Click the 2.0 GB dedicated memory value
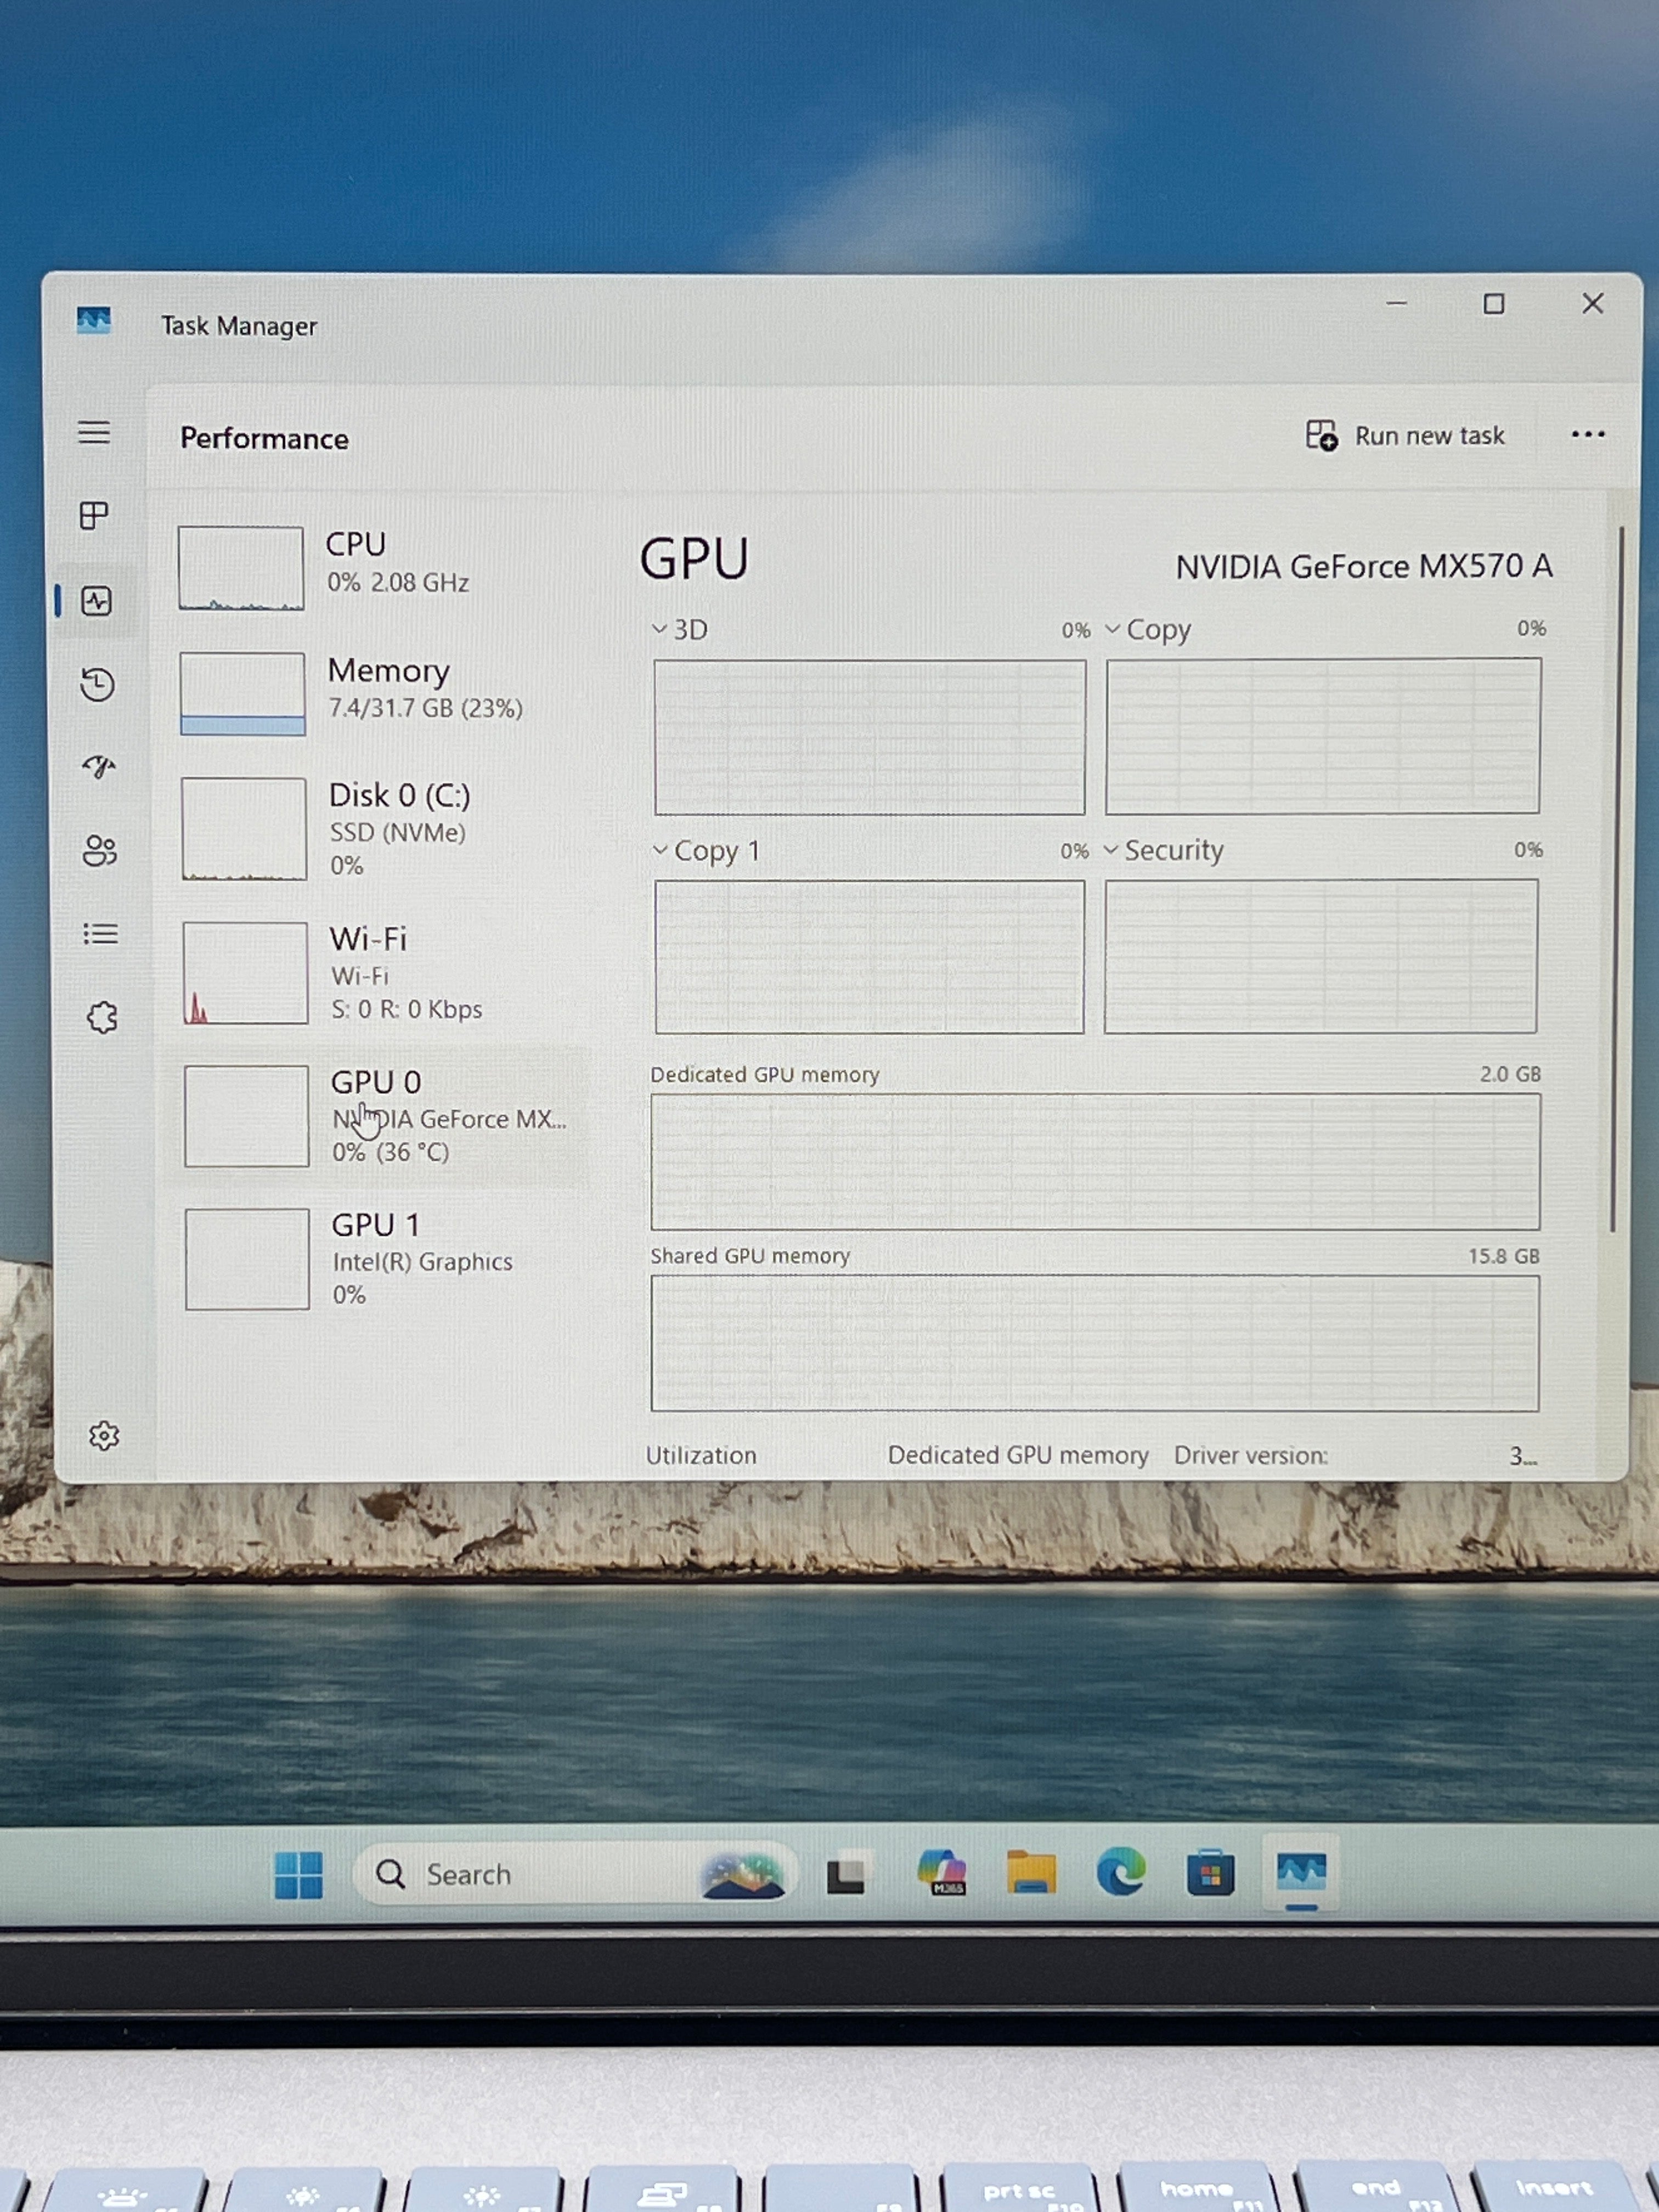The image size is (1659, 2212). click(x=1510, y=1074)
